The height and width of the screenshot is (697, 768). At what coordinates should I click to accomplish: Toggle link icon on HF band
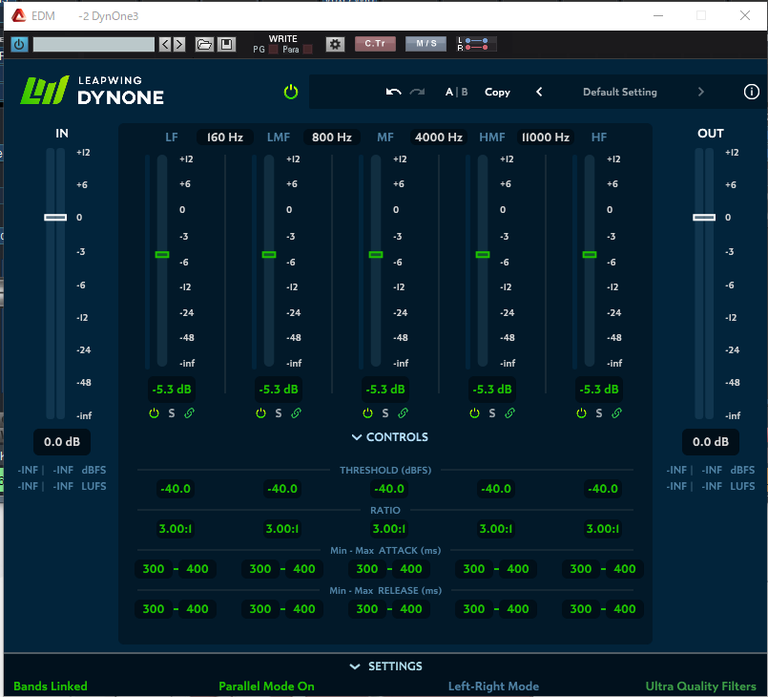click(x=616, y=413)
